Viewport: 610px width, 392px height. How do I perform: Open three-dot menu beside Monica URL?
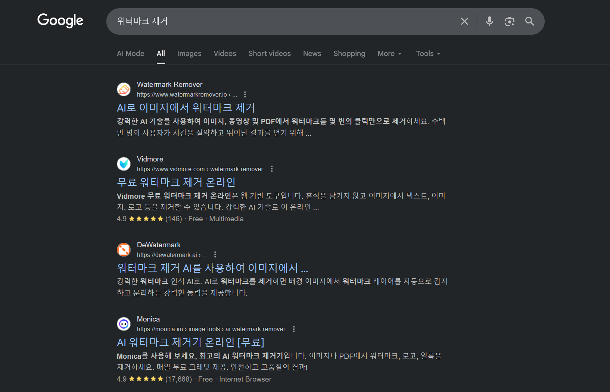point(294,329)
